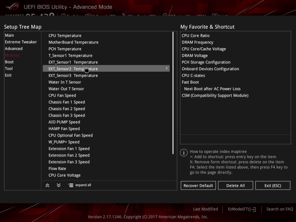296x222 pixels.
Task: Open Last Modified settings
Action: [205, 209]
